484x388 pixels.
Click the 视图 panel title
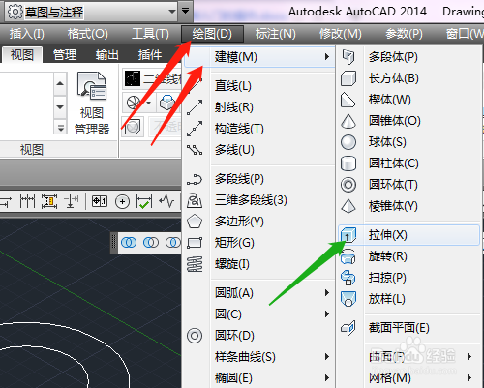pos(32,150)
